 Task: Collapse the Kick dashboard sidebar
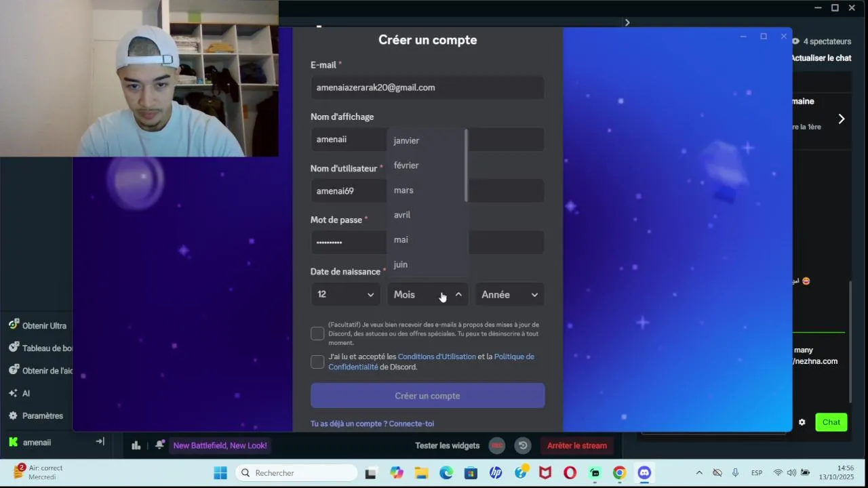point(100,441)
